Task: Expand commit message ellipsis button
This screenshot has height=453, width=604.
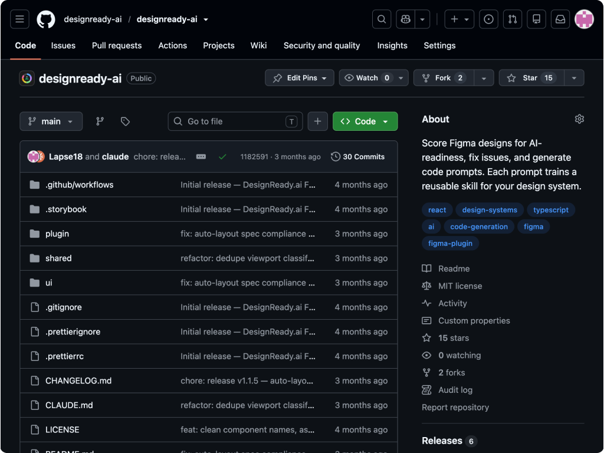Action: pos(201,157)
